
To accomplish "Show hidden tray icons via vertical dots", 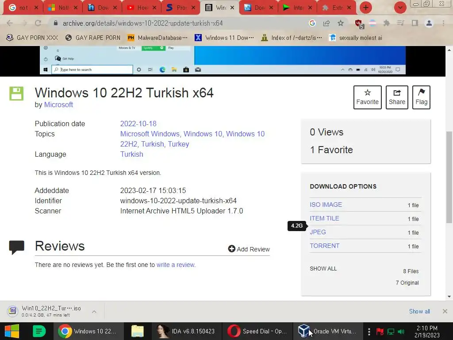I will pyautogui.click(x=369, y=331).
